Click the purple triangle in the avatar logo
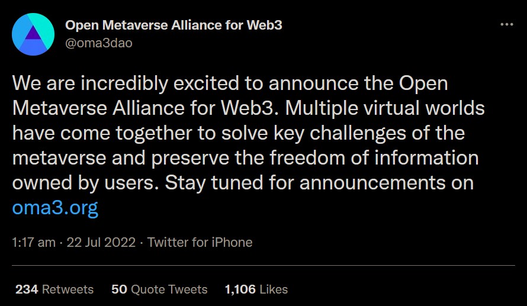Image resolution: width=527 pixels, height=306 pixels. 33,33
